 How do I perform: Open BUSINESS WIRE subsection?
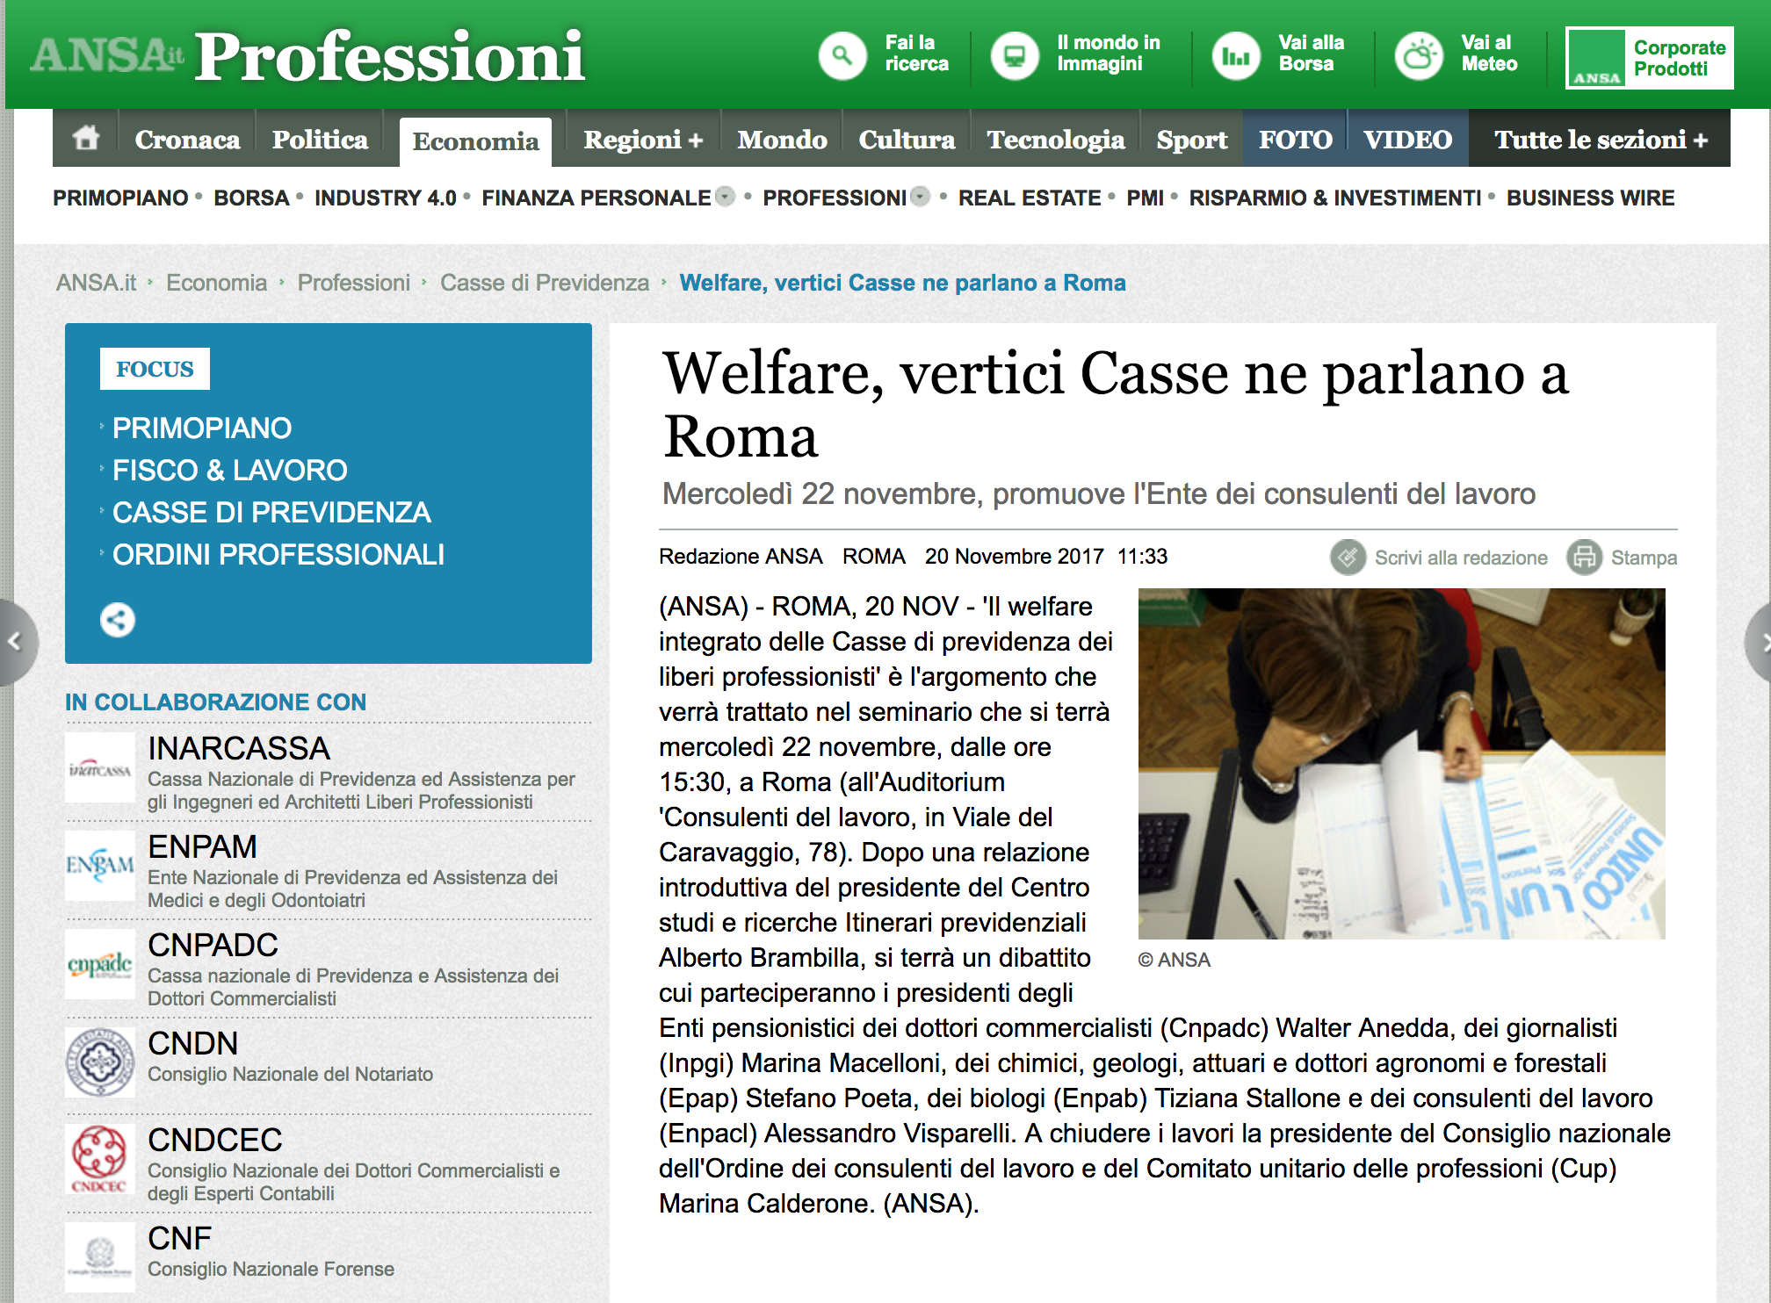tap(1591, 198)
